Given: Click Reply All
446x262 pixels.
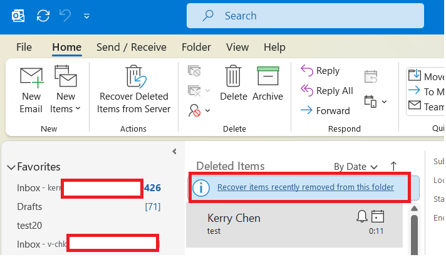Looking at the screenshot, I should pos(327,91).
